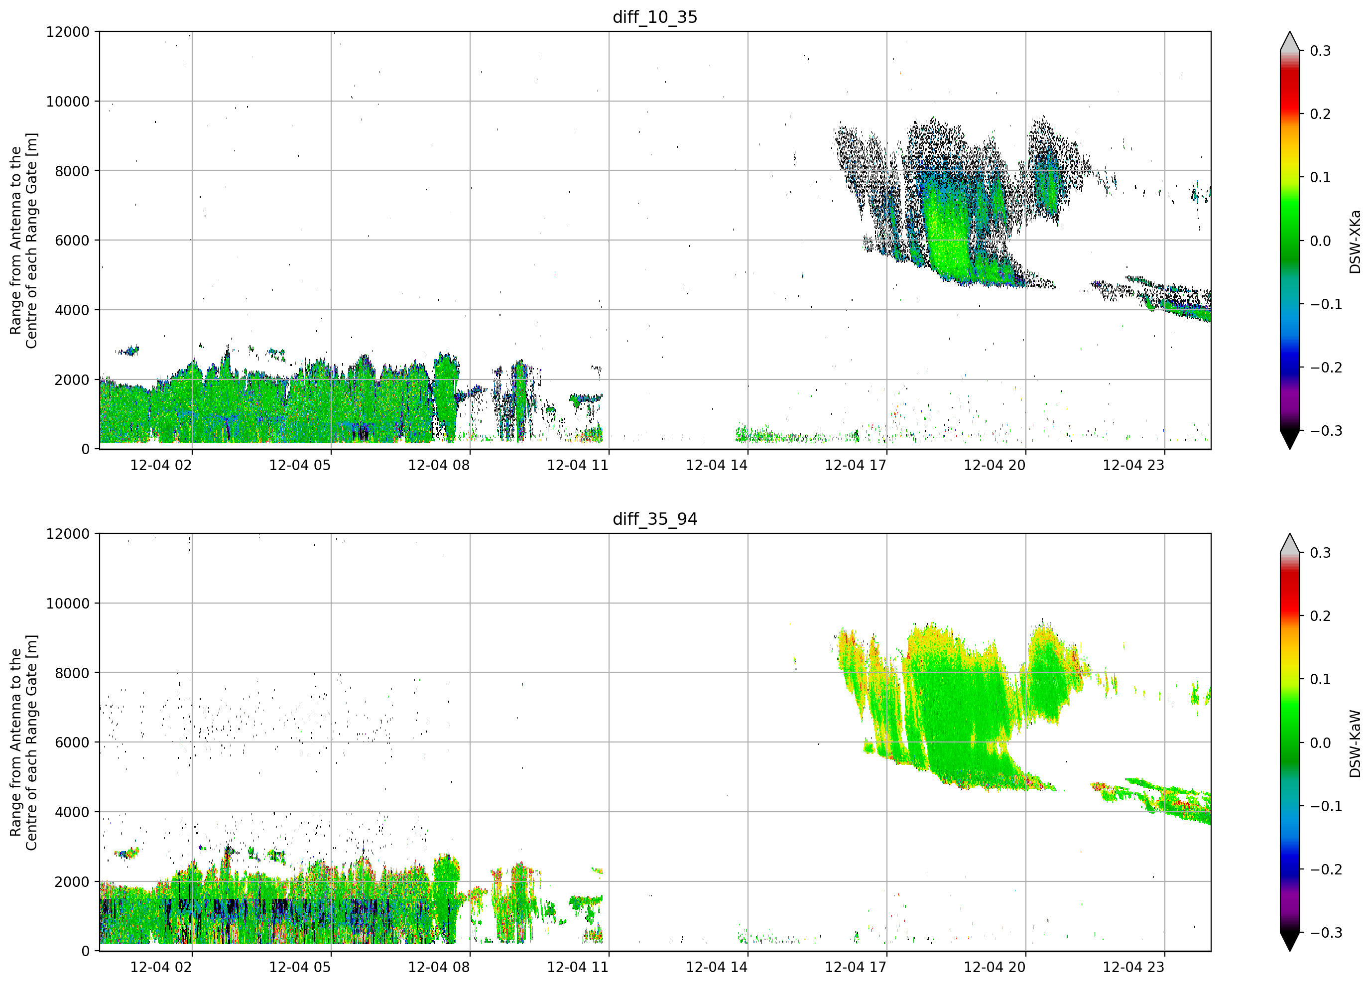Click the 0.1 tick on DSW-XKa colorbar
Image resolution: width=1372 pixels, height=985 pixels.
pos(1321,177)
